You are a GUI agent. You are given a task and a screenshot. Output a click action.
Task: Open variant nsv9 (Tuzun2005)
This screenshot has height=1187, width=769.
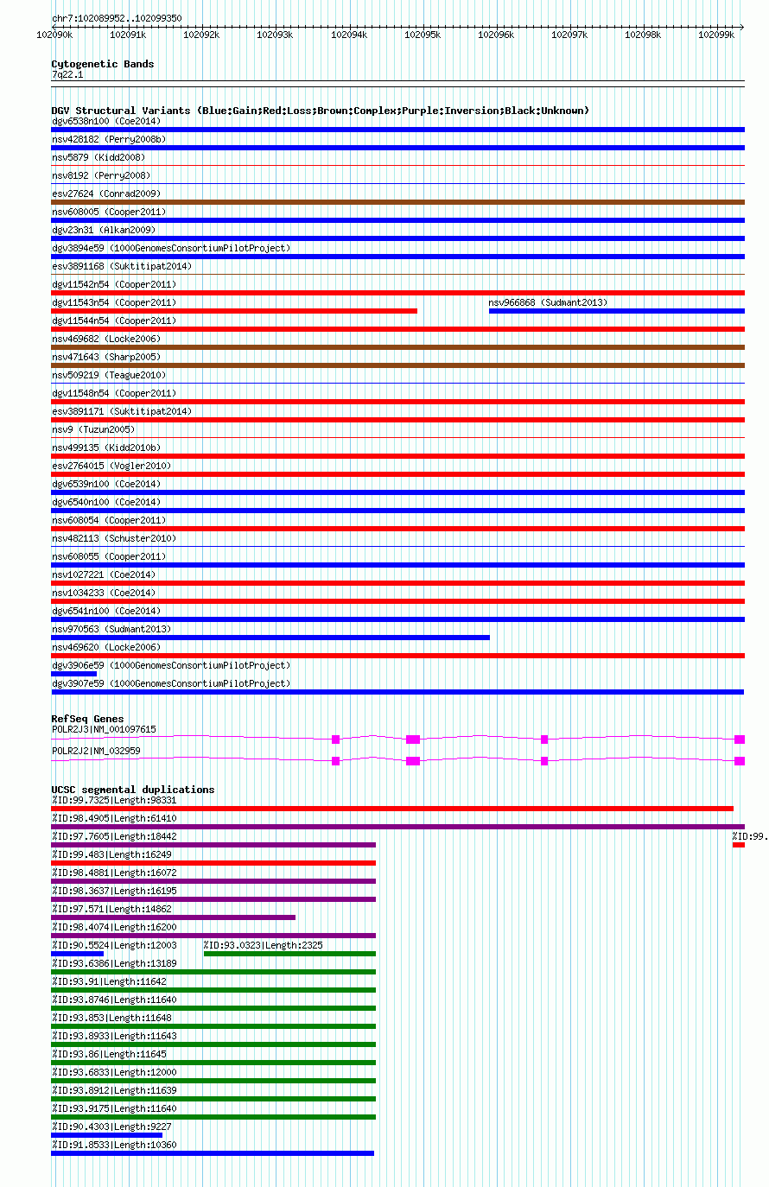[93, 429]
